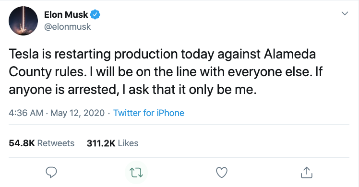Select the sentence ending 'only be me.'
Image resolution: width=359 pixels, height=187 pixels.
(132, 90)
